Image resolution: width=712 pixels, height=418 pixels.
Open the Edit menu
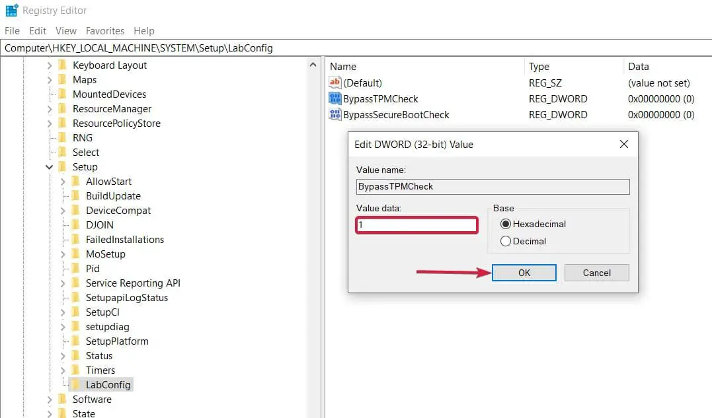(x=38, y=30)
